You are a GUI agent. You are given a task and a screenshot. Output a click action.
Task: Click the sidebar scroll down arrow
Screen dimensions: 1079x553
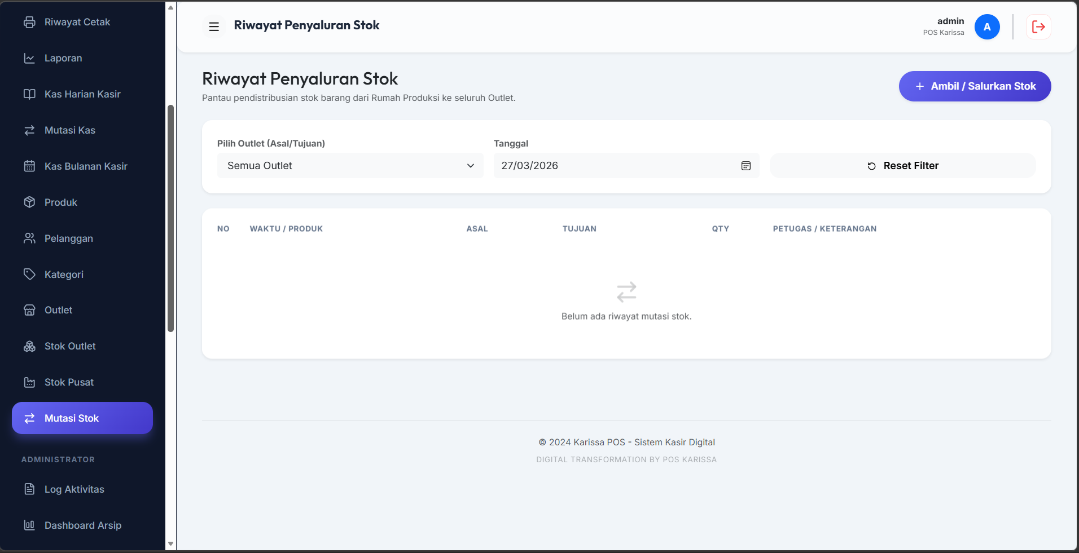tap(170, 544)
